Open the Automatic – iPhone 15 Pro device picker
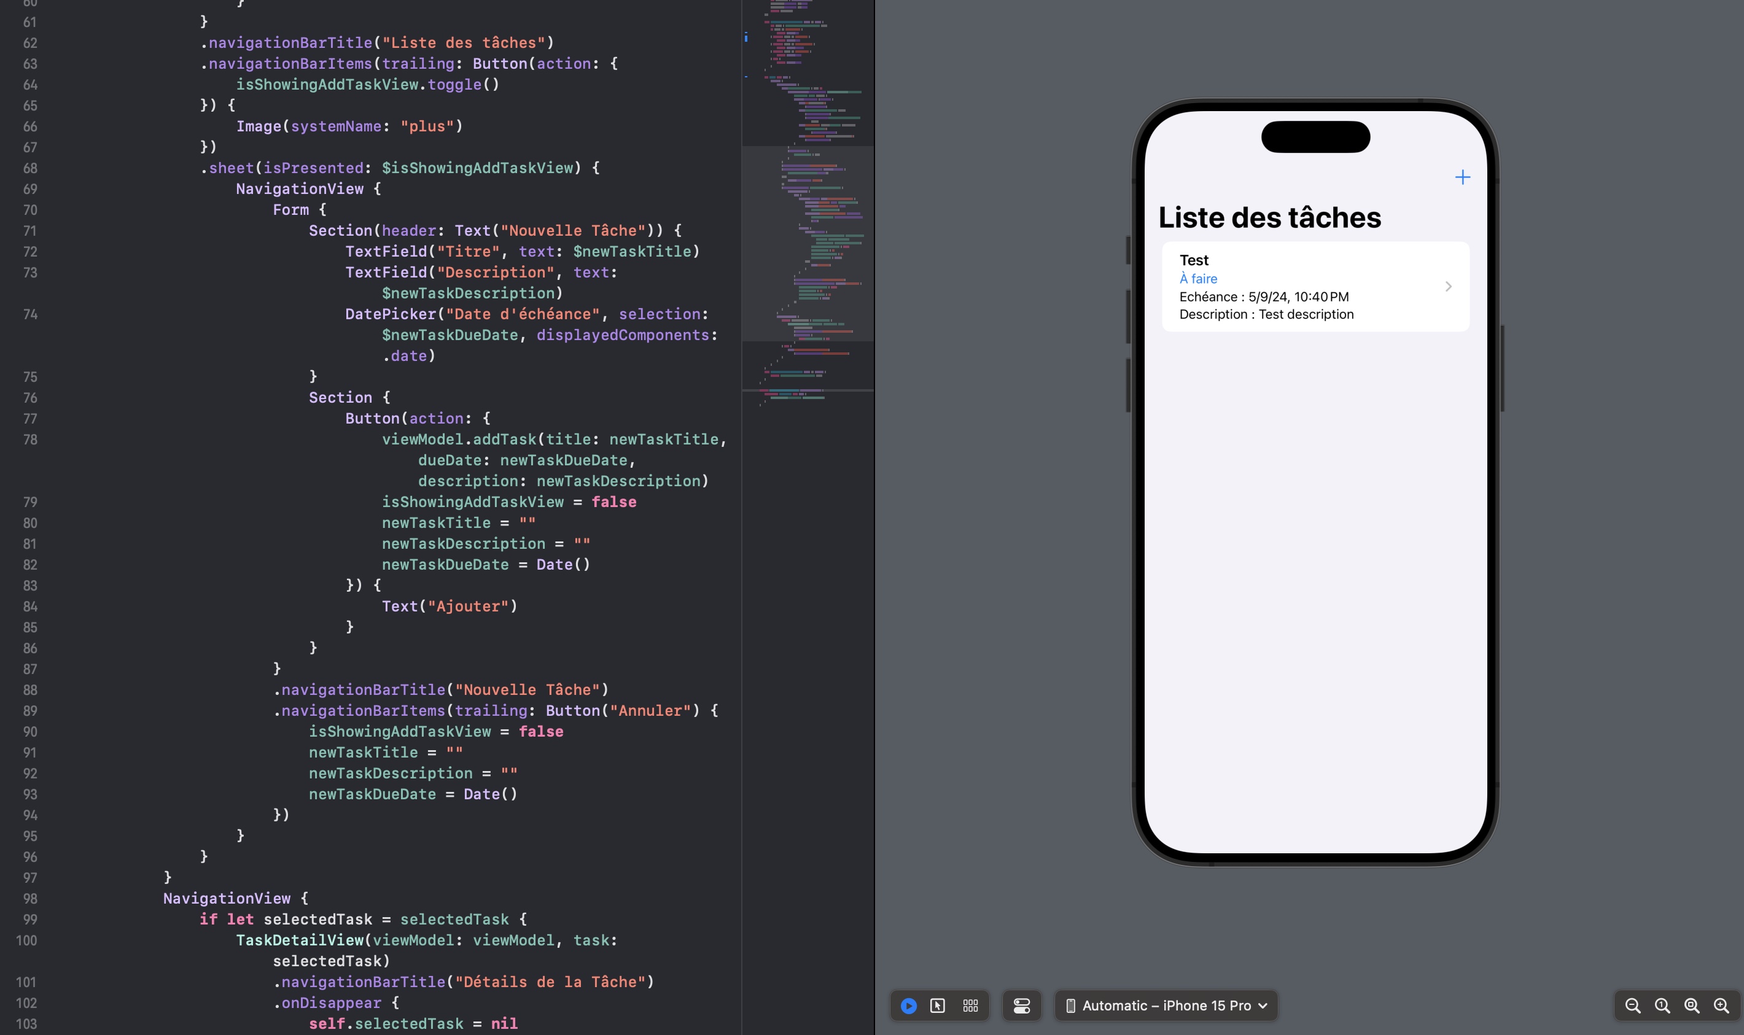 pos(1165,1005)
